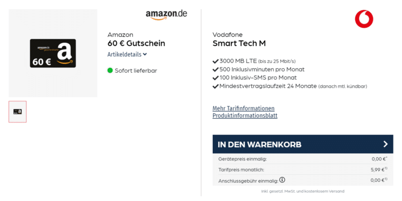Expand the Artikeldetails dropdown
402x201 pixels.
127,54
